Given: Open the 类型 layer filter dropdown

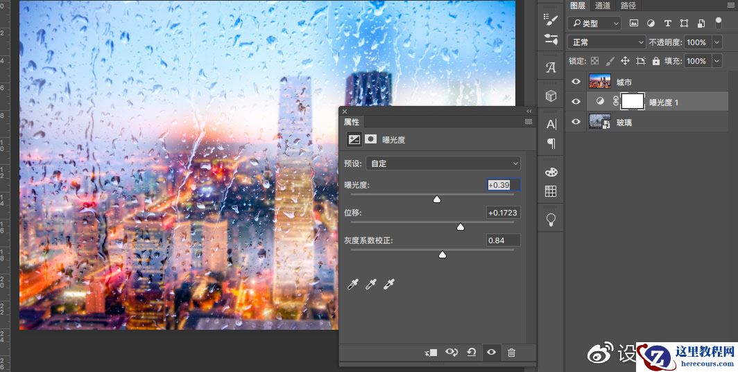Looking at the screenshot, I should (x=594, y=23).
